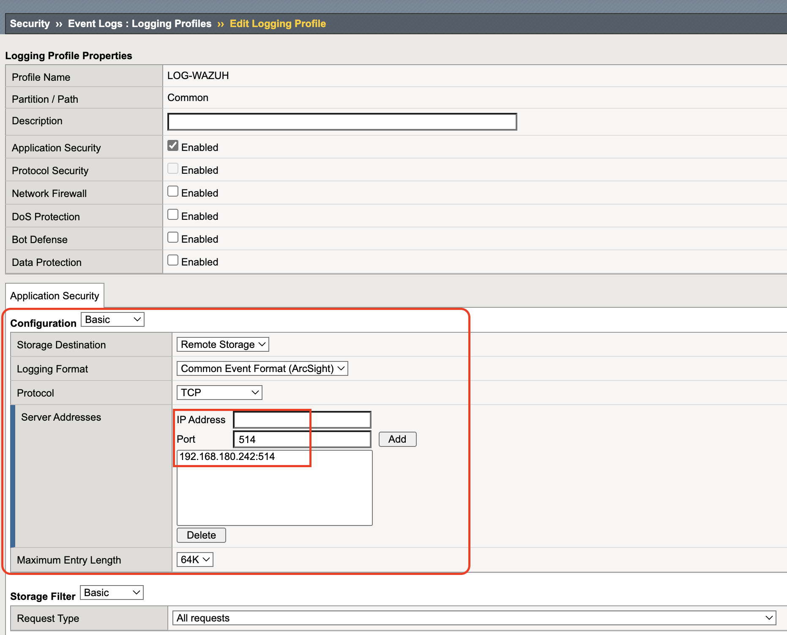The height and width of the screenshot is (635, 787).
Task: Enable the Protocol Security checkbox
Action: [173, 168]
